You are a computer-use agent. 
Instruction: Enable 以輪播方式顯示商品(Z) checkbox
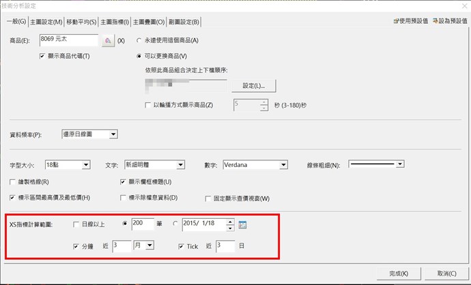[x=148, y=105]
